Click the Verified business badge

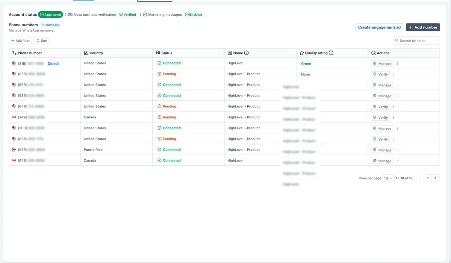tap(128, 15)
